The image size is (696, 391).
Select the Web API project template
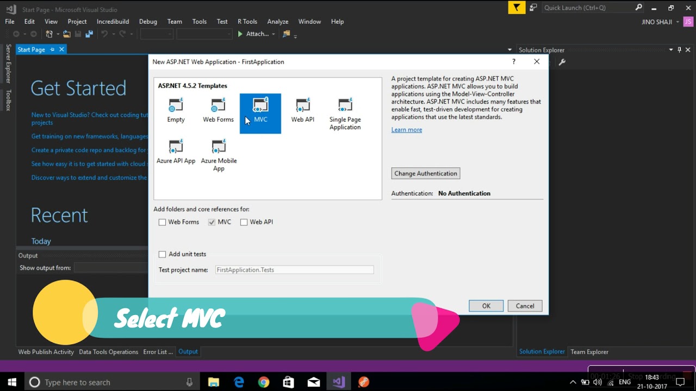pyautogui.click(x=302, y=111)
